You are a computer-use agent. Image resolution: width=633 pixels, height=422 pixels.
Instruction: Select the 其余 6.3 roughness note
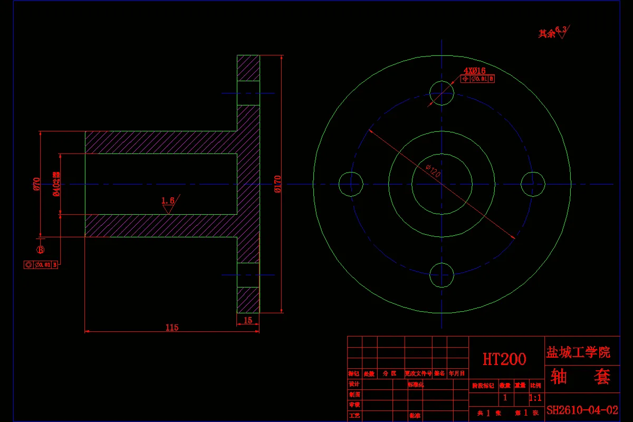pos(553,32)
